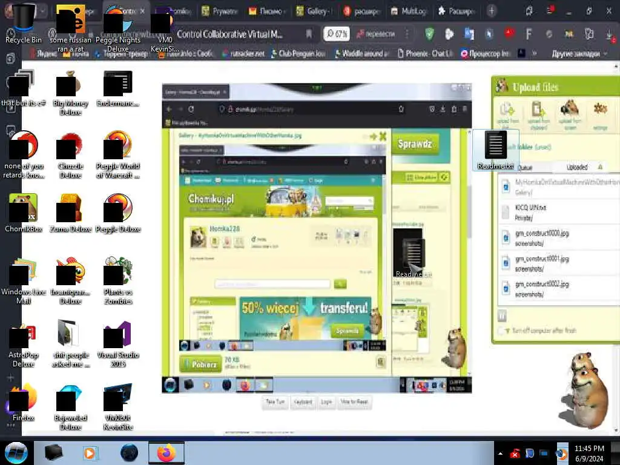Screen dimensions: 620x465
Task: Open the Windows Start button
Action: tap(16, 453)
